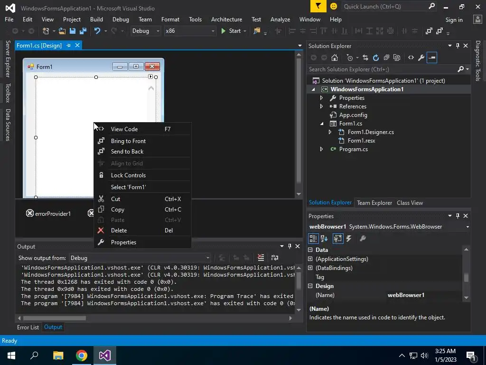
Task: Open the Toolbox side panel
Action: (x=8, y=93)
